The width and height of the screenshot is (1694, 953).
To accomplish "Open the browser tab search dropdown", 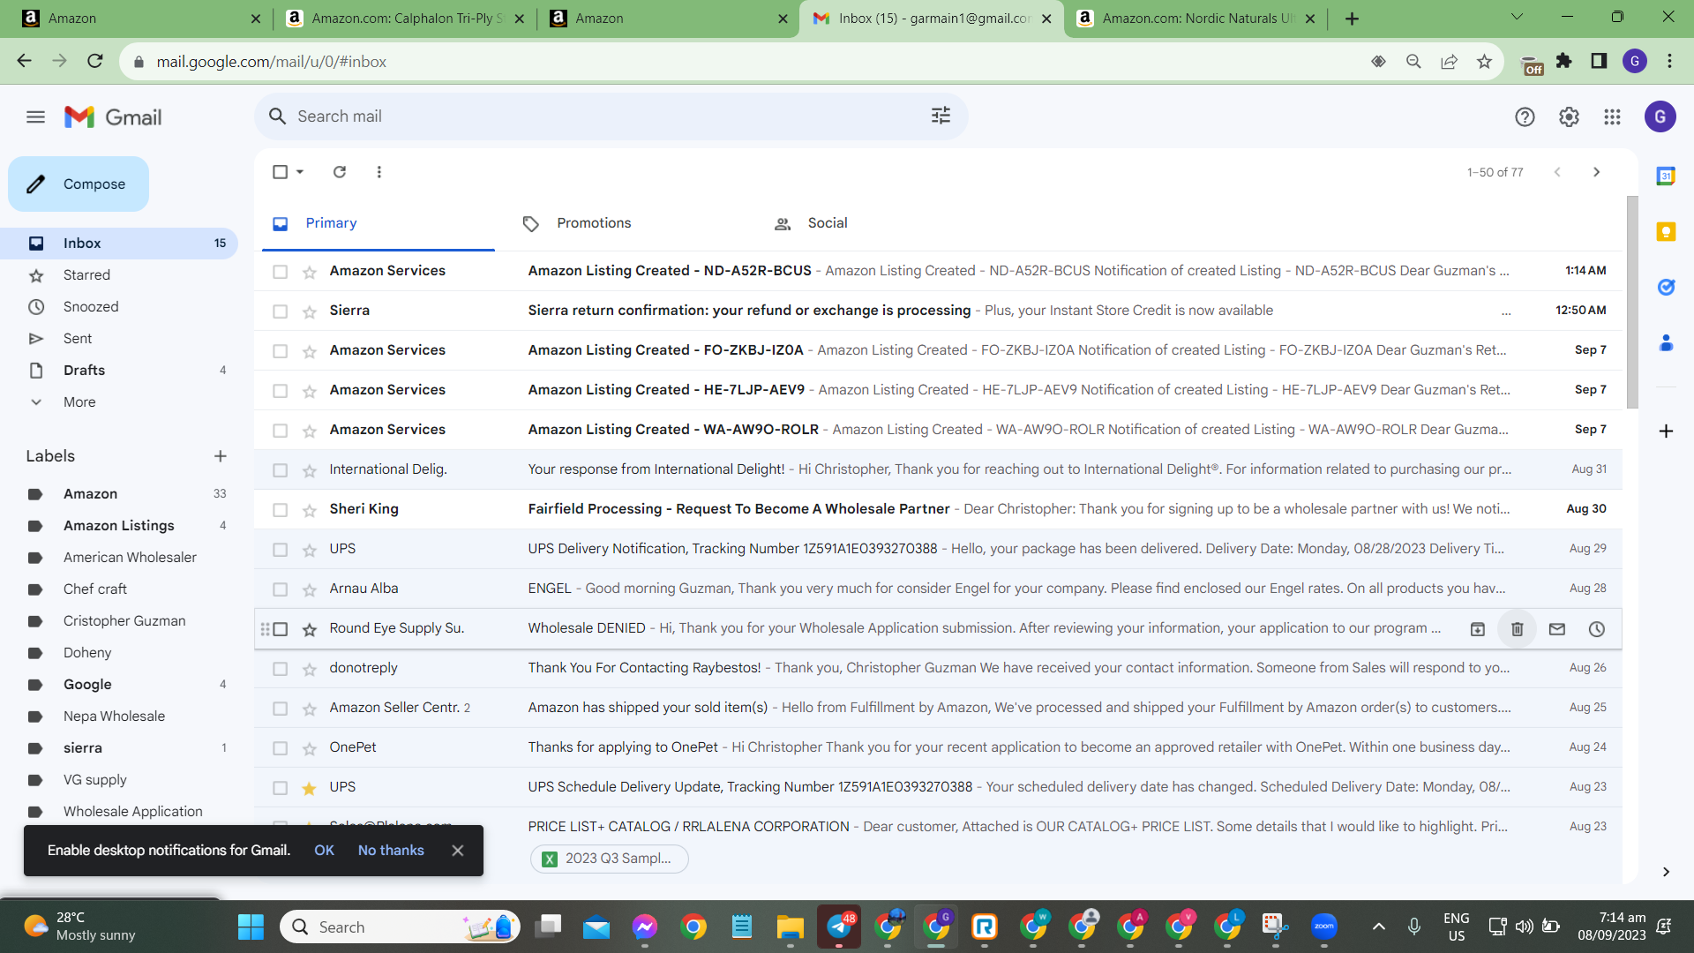I will (1517, 18).
